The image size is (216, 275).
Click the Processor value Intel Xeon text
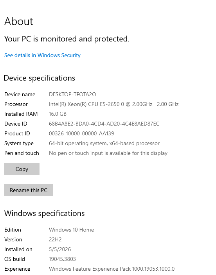[114, 104]
